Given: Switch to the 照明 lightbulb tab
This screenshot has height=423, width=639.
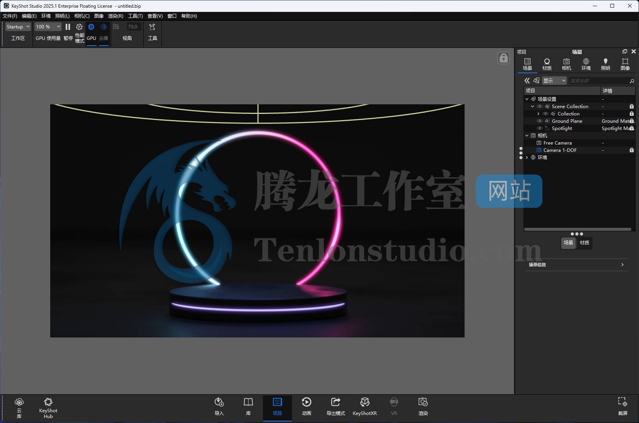Looking at the screenshot, I should click(606, 64).
